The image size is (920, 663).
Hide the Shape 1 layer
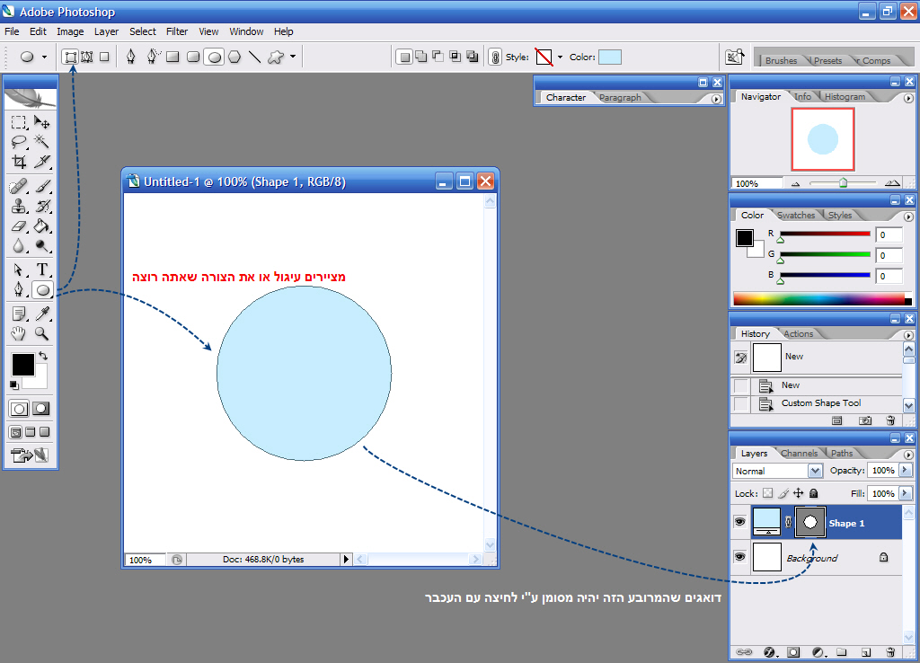tap(739, 522)
